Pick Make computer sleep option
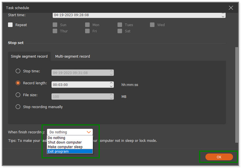Image resolution: width=241 pixels, height=168 pixels. click(x=65, y=147)
